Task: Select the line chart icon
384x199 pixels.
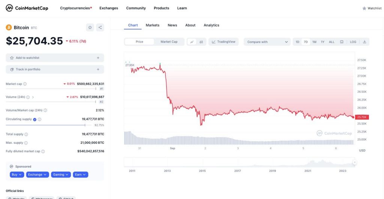Action: pyautogui.click(x=192, y=42)
